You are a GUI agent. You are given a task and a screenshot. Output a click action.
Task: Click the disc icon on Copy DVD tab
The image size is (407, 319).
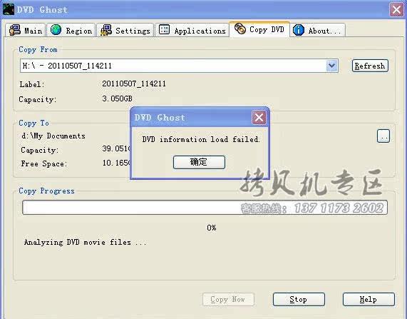coord(240,29)
